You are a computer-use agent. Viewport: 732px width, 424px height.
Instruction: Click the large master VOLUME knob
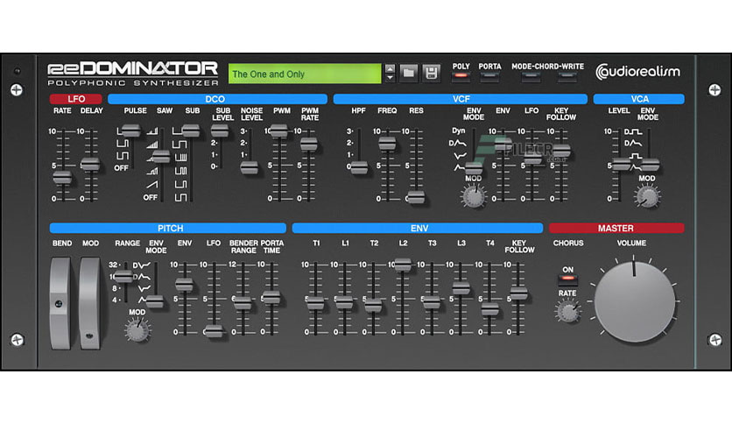tap(634, 301)
